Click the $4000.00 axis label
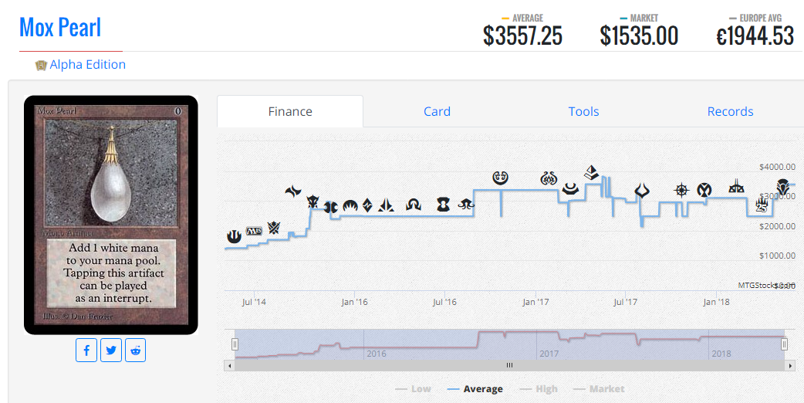Viewport: 804px width, 403px height. (x=777, y=168)
